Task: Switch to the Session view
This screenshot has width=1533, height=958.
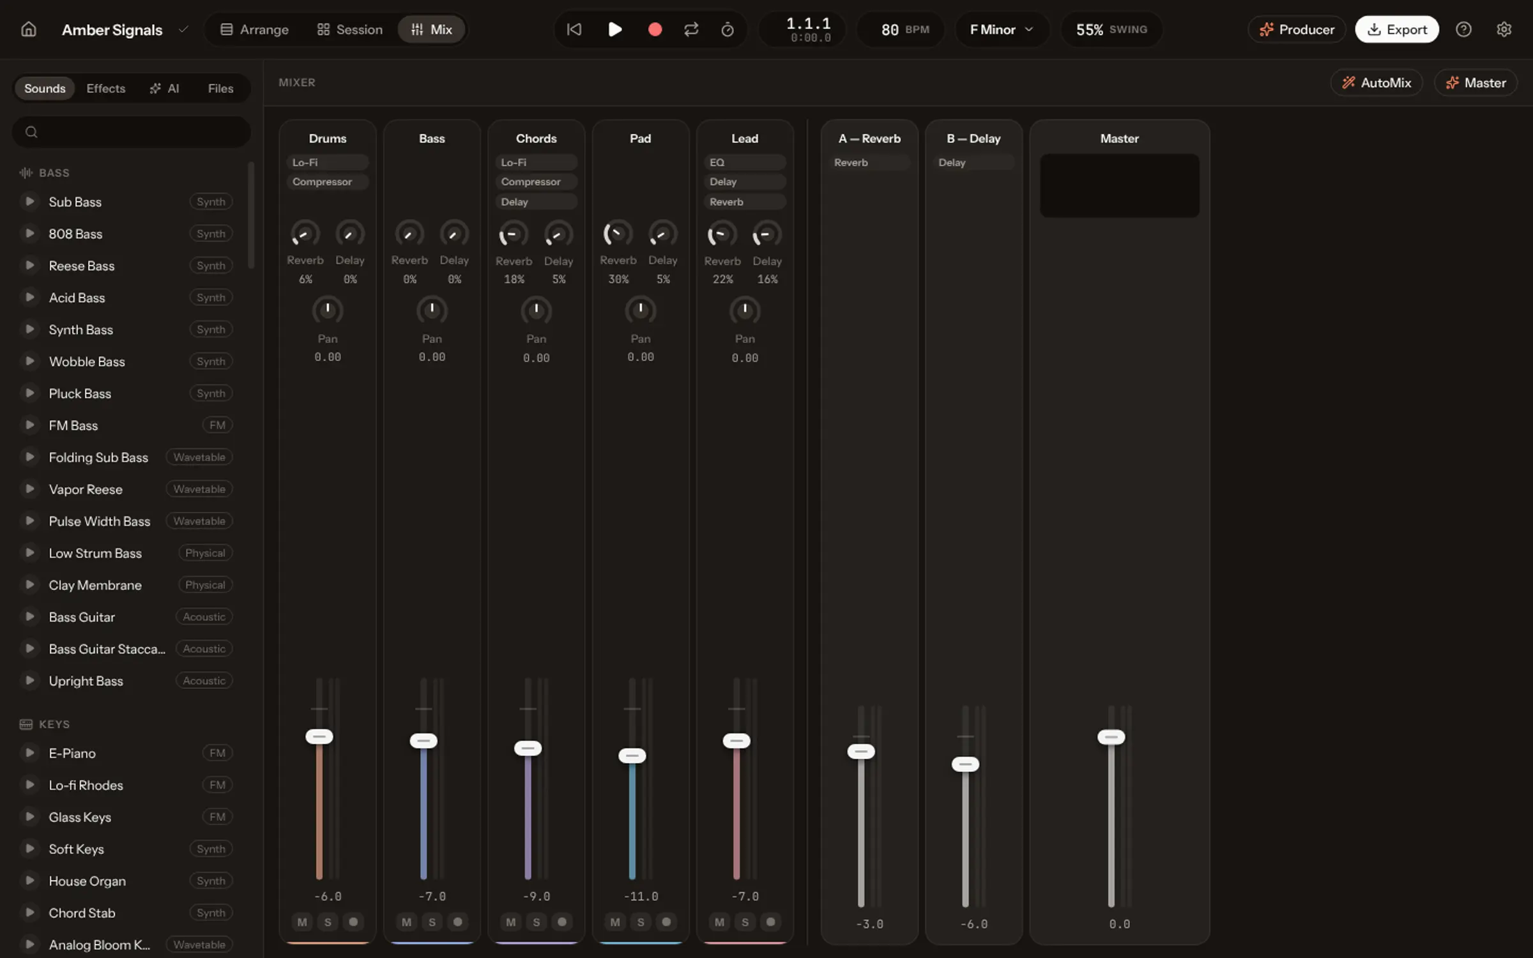Action: click(350, 29)
